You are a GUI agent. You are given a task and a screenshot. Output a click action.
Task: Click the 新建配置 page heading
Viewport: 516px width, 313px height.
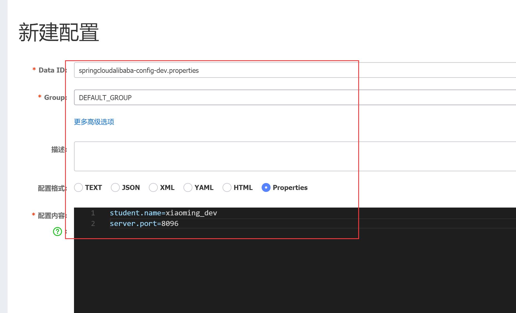point(59,33)
